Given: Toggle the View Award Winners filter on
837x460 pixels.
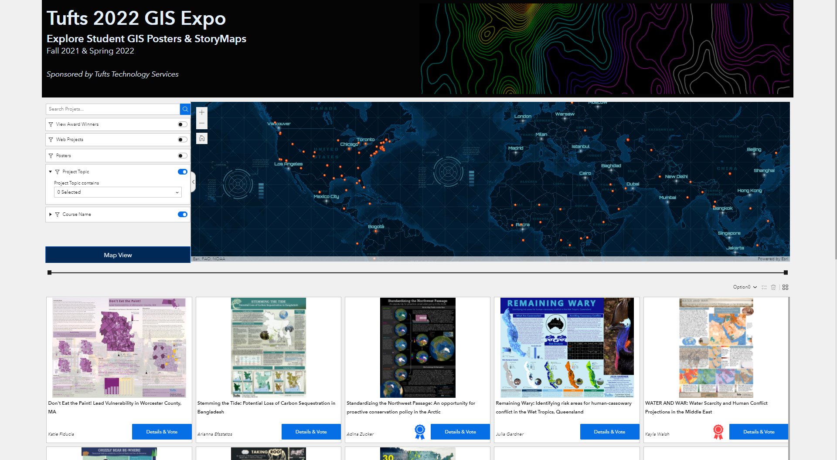Looking at the screenshot, I should [x=183, y=124].
